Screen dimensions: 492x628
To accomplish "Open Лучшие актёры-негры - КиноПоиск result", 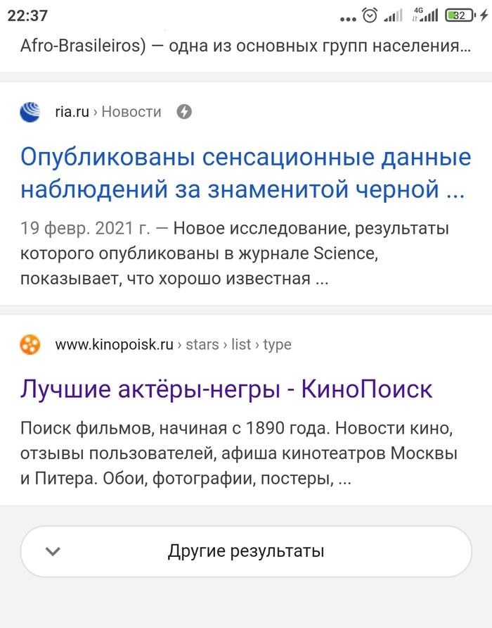I will [226, 389].
